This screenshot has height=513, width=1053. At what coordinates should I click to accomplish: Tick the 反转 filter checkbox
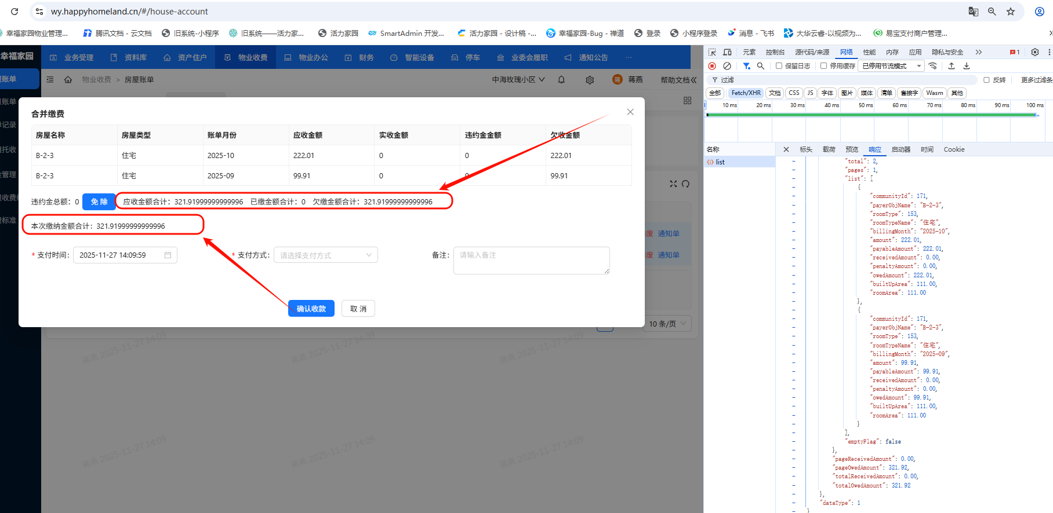point(986,80)
